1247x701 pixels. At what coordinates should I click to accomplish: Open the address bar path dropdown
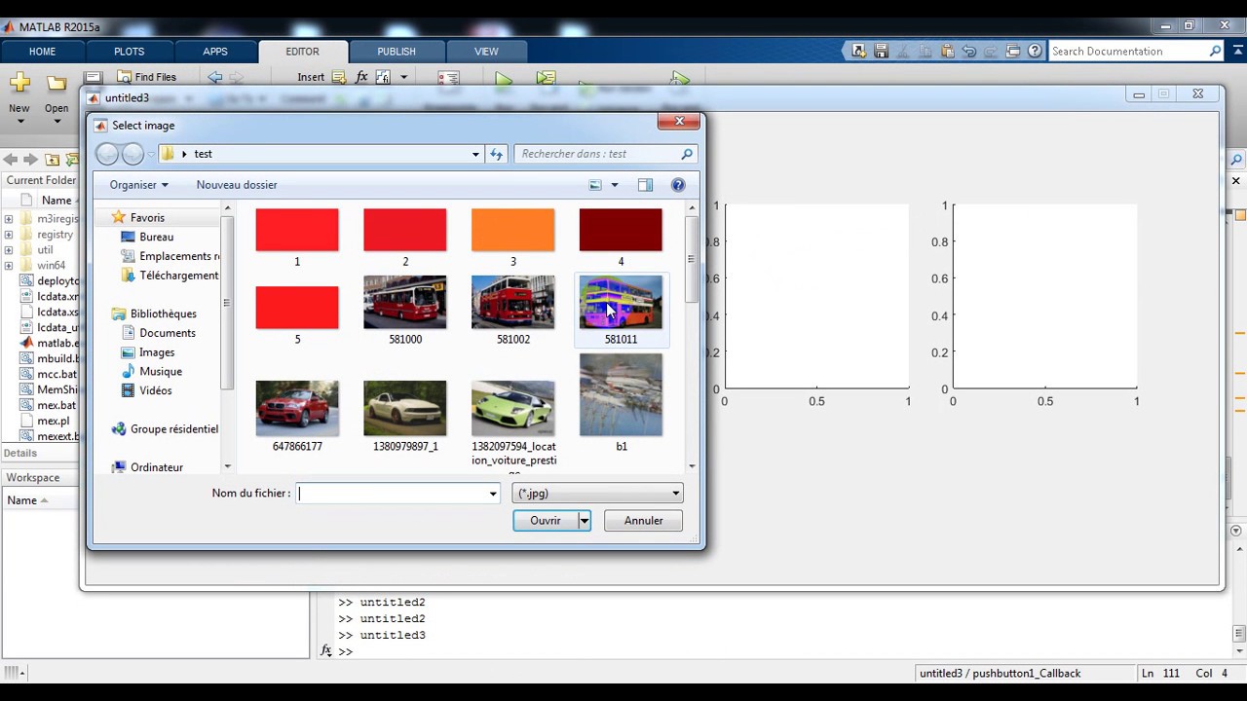[475, 154]
